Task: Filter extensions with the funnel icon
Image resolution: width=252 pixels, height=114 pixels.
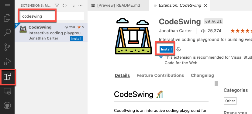Action: pos(57,6)
